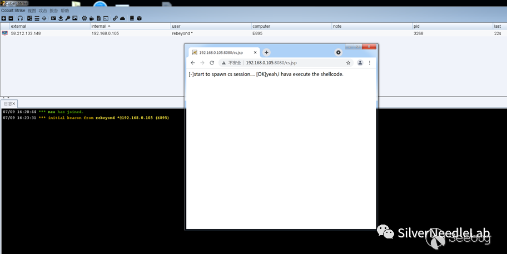Click the coffee cup toolbar icon
507x254 pixels.
pos(91,18)
